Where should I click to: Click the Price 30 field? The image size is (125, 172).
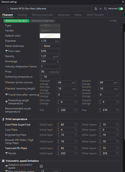pos(50,72)
